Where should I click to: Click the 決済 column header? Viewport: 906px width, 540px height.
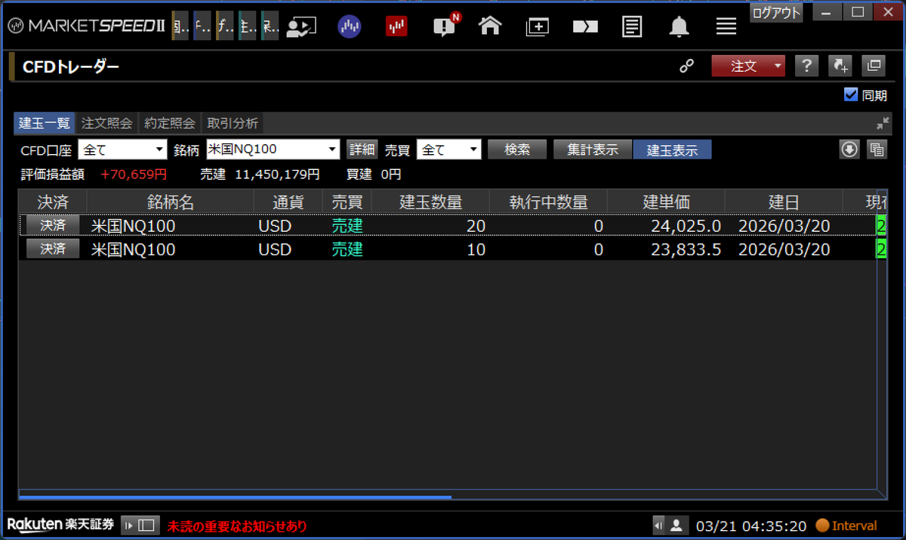point(53,202)
